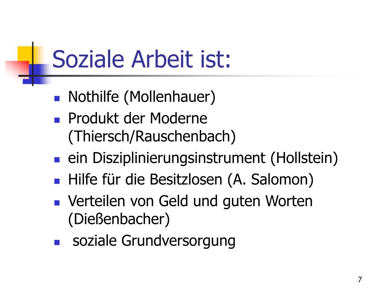The width and height of the screenshot is (385, 289).
Task: Click 'Hilfe für die Besitzlosen (A. Salomon)'
Action: (x=191, y=179)
